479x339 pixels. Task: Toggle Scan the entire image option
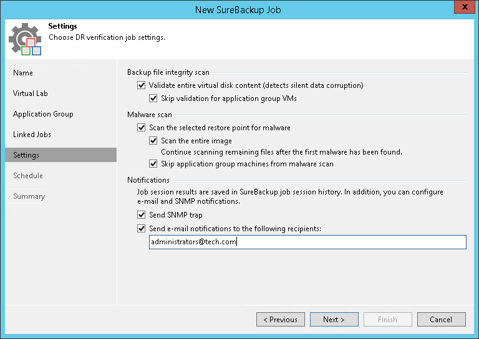coord(153,141)
